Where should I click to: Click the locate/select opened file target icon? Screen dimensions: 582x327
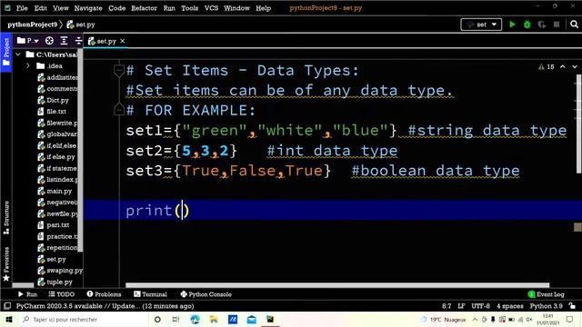pos(49,41)
